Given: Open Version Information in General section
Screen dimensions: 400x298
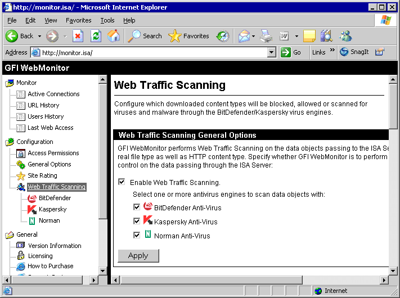Looking at the screenshot, I should (x=55, y=246).
